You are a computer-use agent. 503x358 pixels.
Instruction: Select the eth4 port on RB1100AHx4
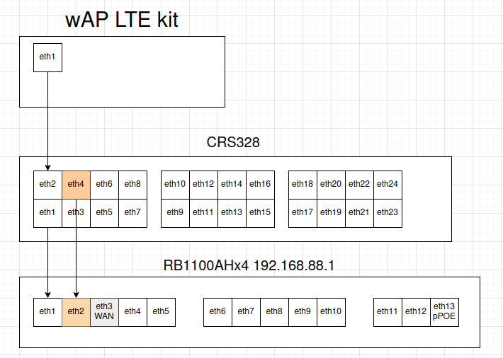click(132, 312)
